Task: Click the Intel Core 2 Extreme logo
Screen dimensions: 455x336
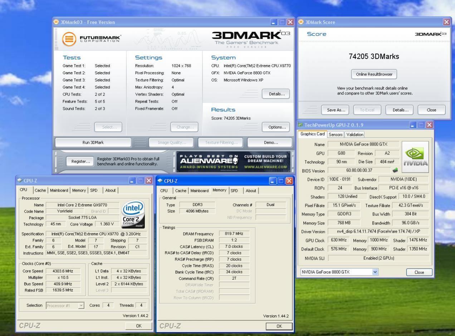Action: tap(133, 214)
